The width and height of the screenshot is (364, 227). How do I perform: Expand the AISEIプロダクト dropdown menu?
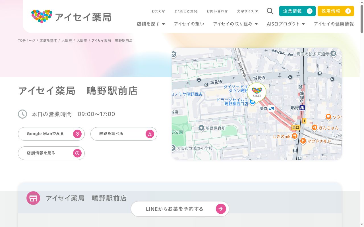(286, 24)
